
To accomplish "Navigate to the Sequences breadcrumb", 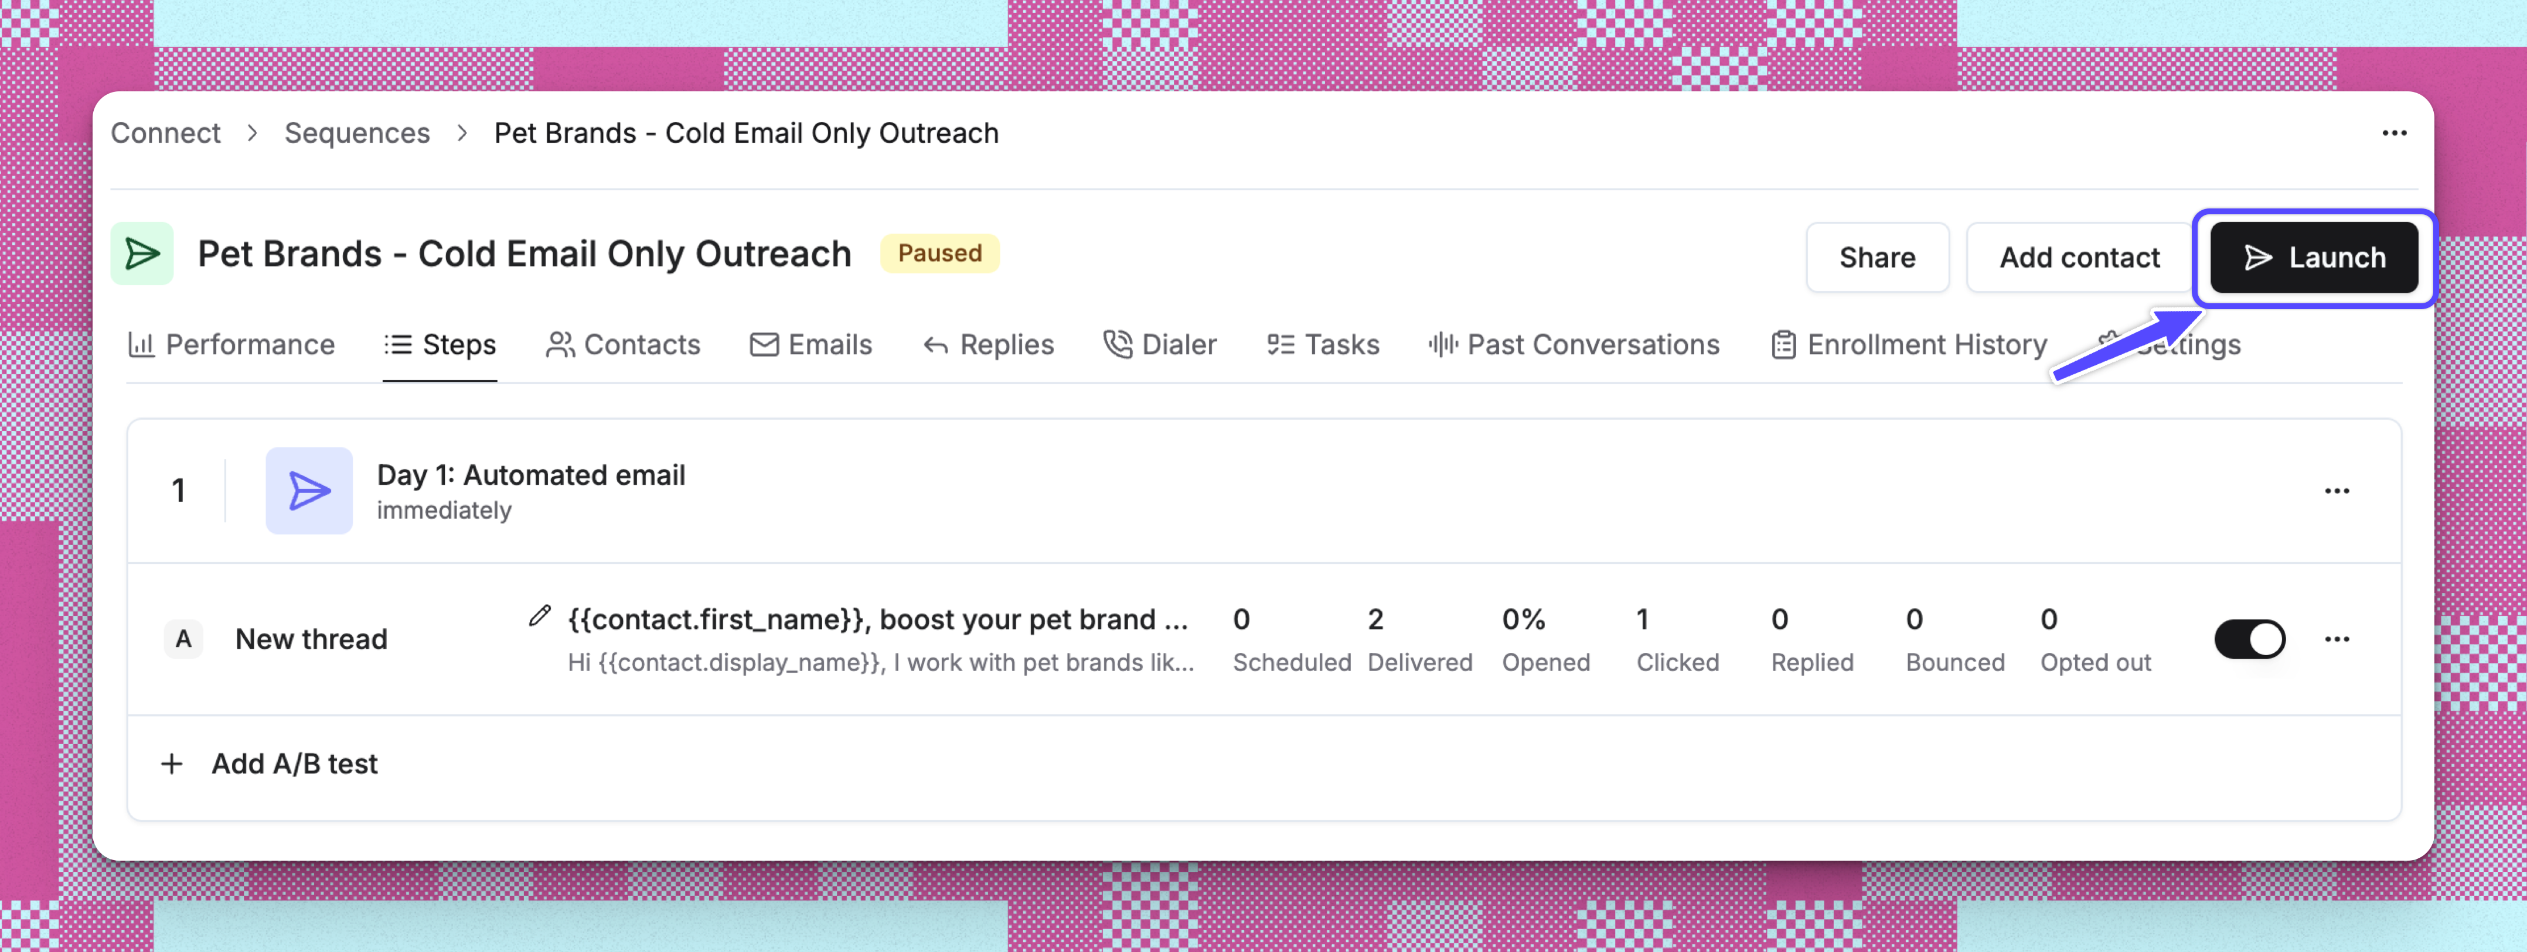I will click(x=357, y=133).
